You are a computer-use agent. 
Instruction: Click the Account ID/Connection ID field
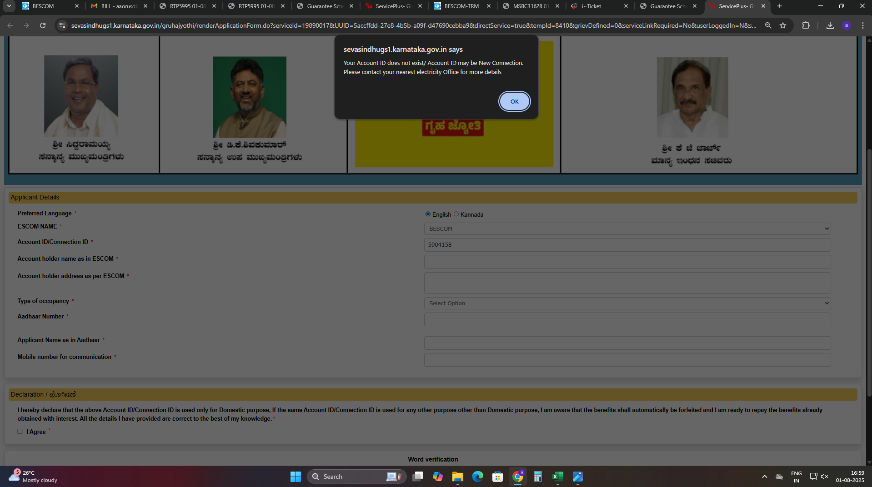tap(627, 245)
